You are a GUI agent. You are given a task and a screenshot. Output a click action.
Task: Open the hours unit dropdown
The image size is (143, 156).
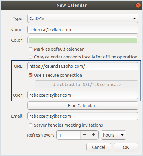click(x=114, y=135)
